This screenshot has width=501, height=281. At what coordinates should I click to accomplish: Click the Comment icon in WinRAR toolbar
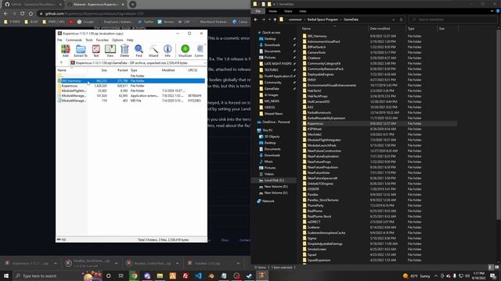point(199,50)
